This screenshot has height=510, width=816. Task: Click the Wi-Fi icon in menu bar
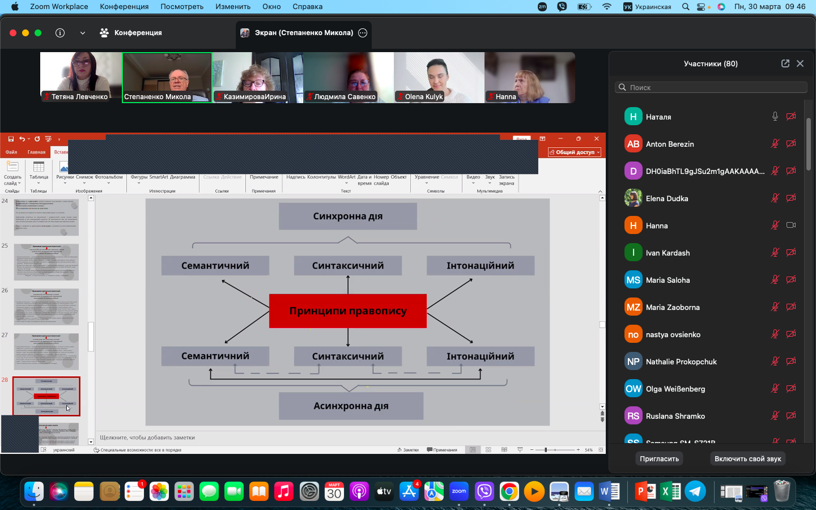[607, 7]
